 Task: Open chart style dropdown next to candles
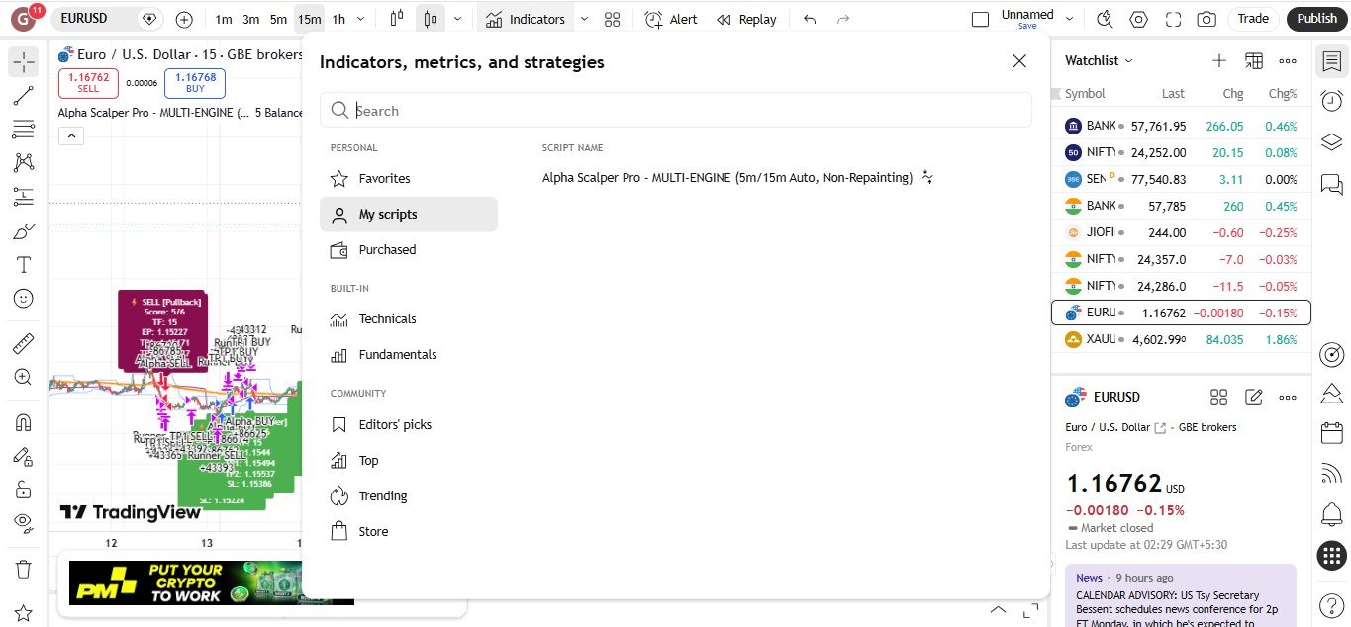pos(457,19)
